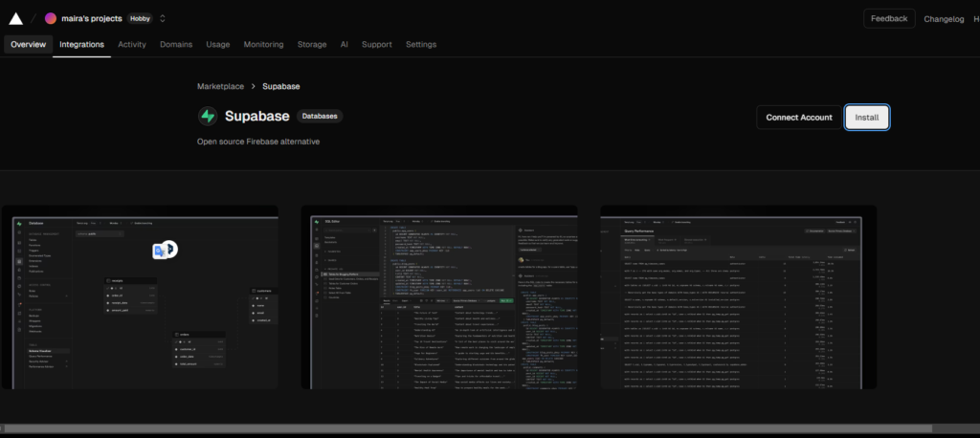Switch to the Integrations tab
980x438 pixels.
pyautogui.click(x=82, y=44)
